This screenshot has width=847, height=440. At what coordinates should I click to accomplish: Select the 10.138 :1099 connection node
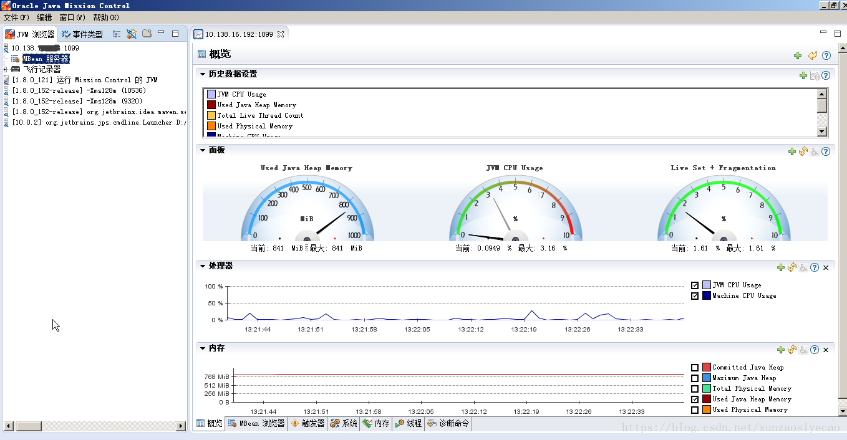point(45,48)
